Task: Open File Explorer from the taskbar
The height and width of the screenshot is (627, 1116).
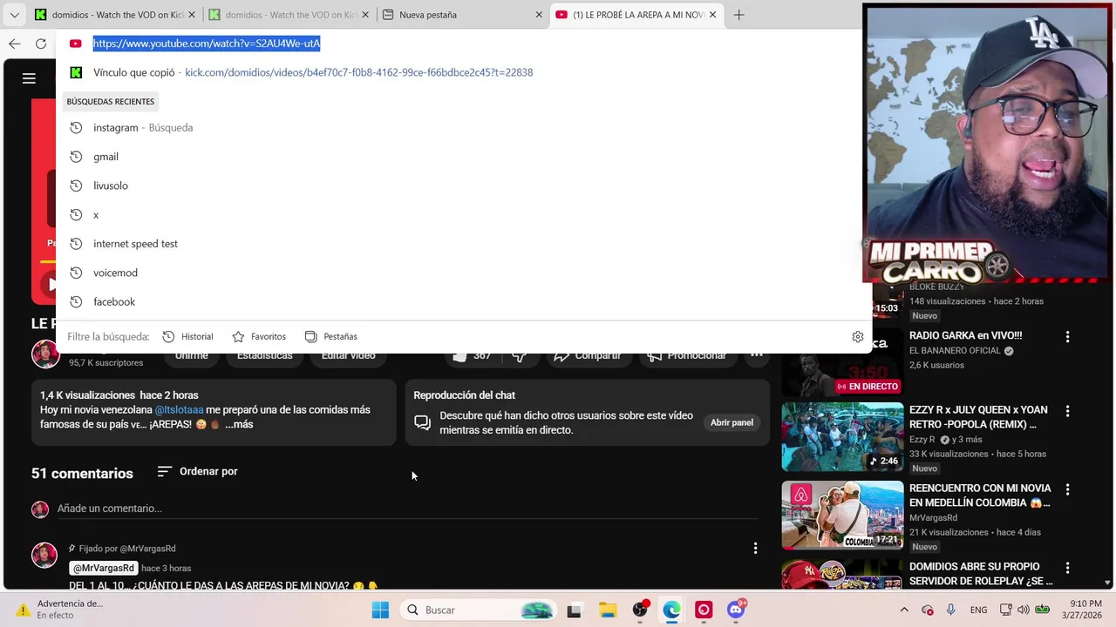Action: click(x=607, y=610)
